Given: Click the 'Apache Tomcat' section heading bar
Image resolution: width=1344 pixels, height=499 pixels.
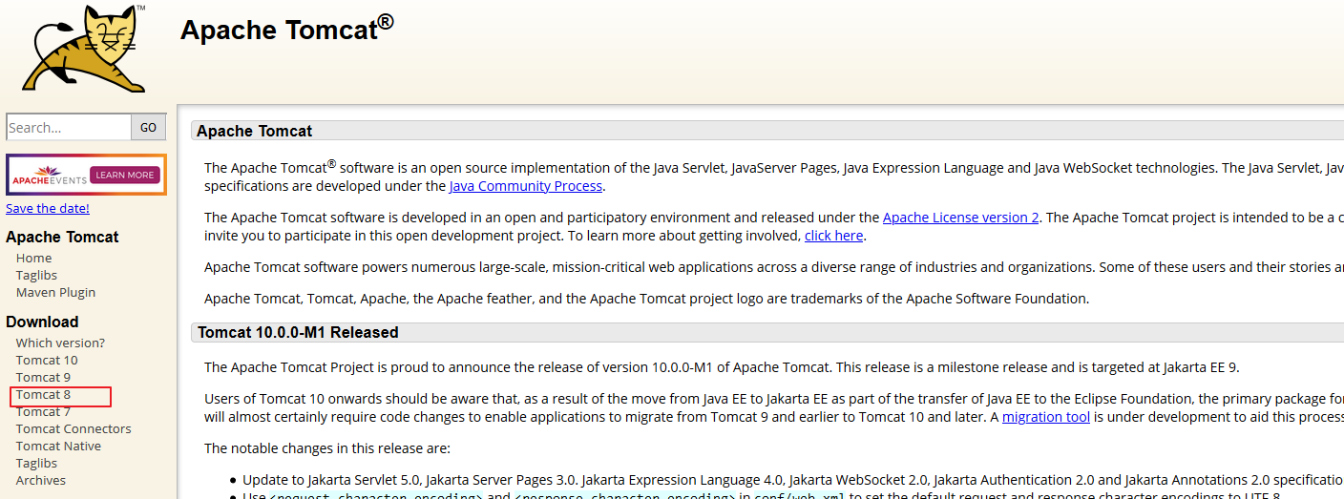Looking at the screenshot, I should click(x=767, y=131).
